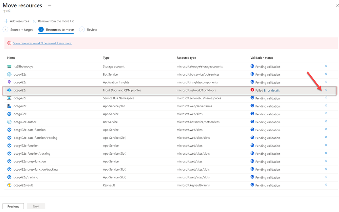Click the Validation status column header
The width and height of the screenshot is (339, 212).
point(262,58)
